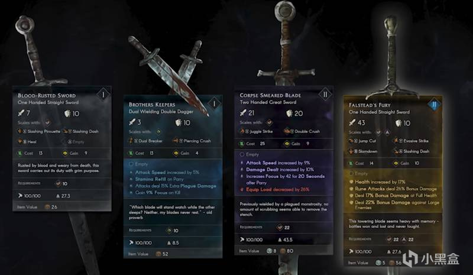Click the Falstead's Fury blue tier II badge
Screen dimensions: 473x275
click(434, 105)
